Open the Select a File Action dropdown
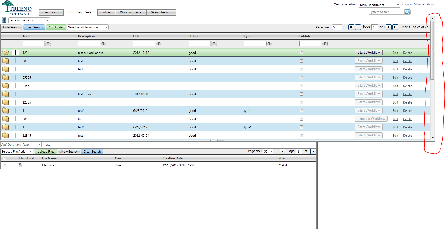The width and height of the screenshot is (445, 229). [17, 152]
